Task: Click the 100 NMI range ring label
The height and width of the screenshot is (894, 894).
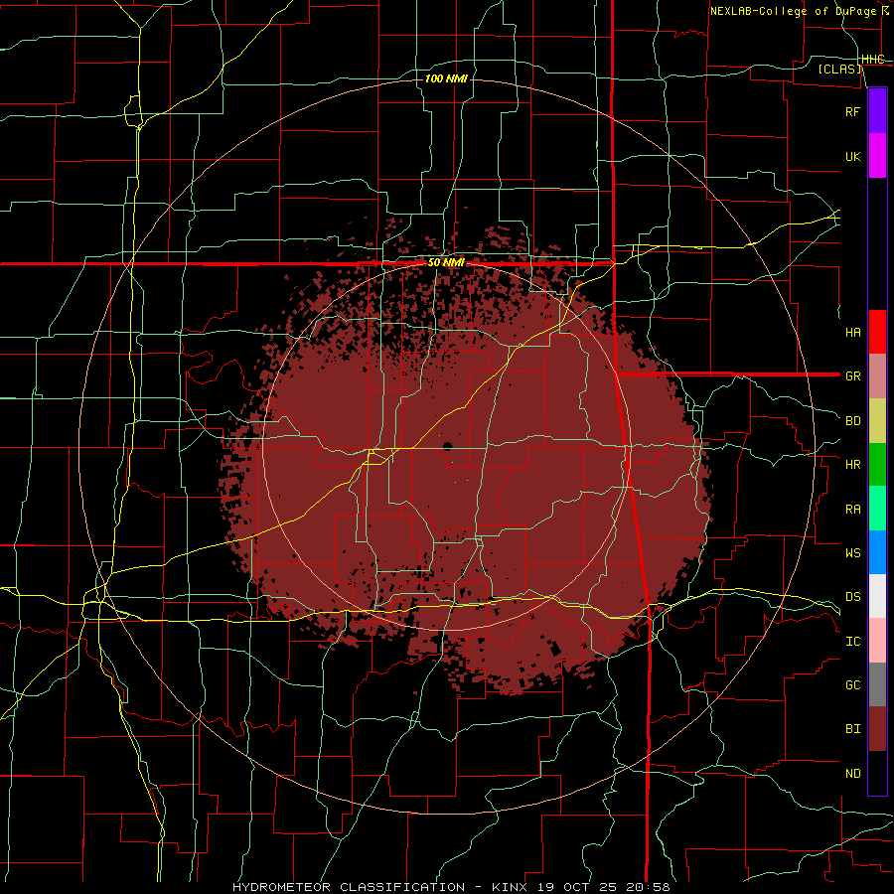Action: (446, 78)
